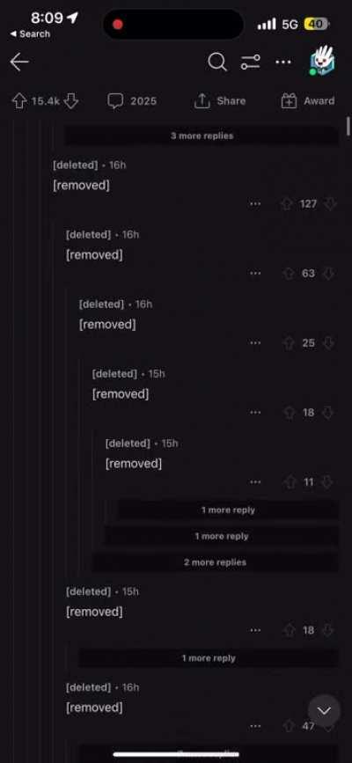This screenshot has width=352, height=763.
Task: Expand the "2 more replies" row
Action: click(215, 562)
